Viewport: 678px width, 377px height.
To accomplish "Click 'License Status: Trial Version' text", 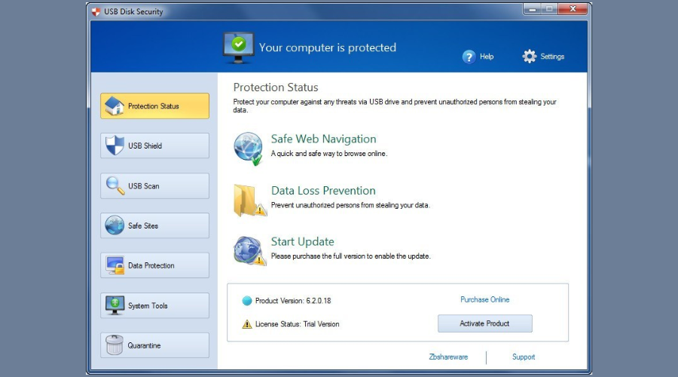I will pos(297,324).
